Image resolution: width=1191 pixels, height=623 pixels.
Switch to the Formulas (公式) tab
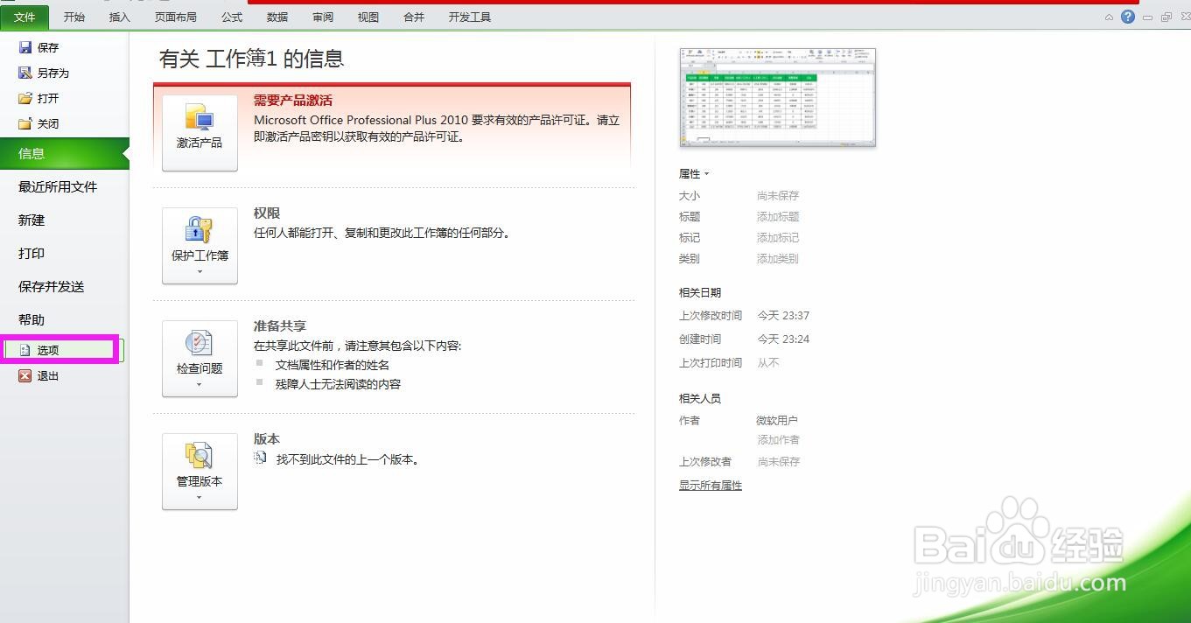point(232,17)
